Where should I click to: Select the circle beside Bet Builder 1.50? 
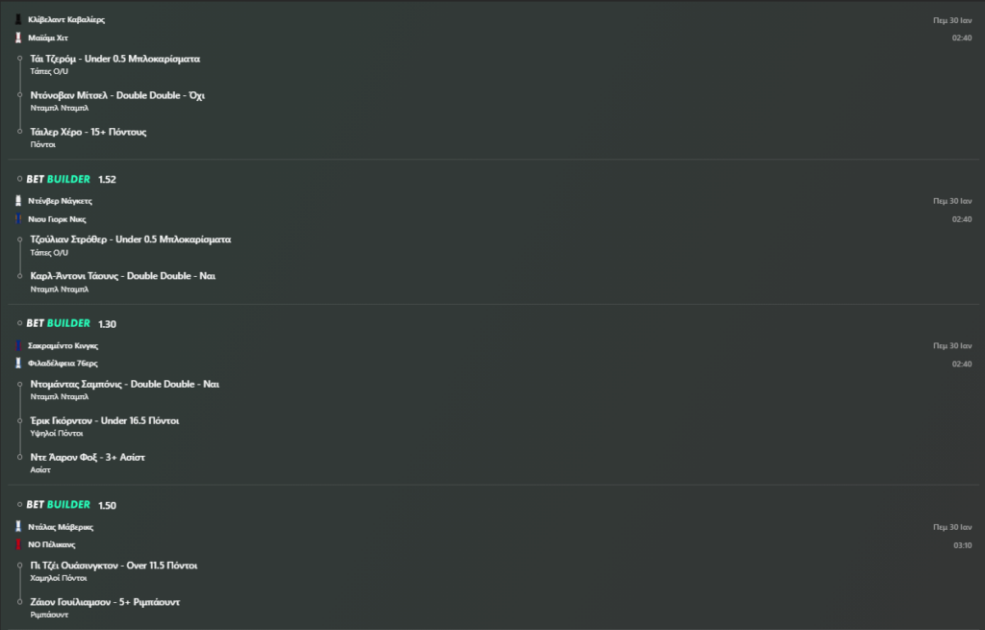click(19, 505)
